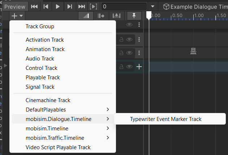Select the Mix edit mode icon
Viewport: 228px width, 155px height.
pos(86,16)
